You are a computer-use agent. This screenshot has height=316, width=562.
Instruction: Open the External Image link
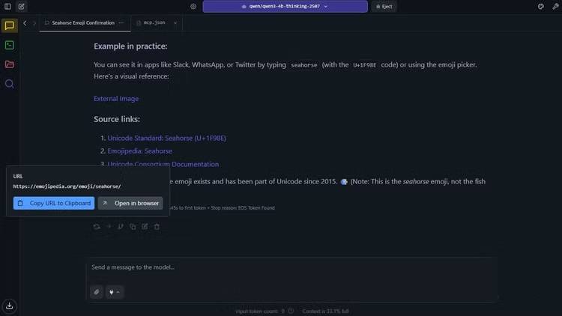116,99
